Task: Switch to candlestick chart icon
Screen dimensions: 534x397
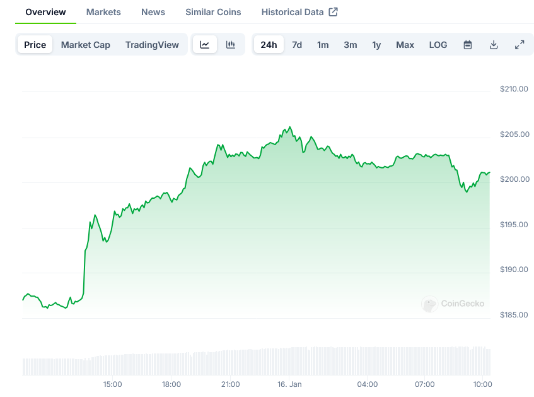Action: [x=231, y=45]
